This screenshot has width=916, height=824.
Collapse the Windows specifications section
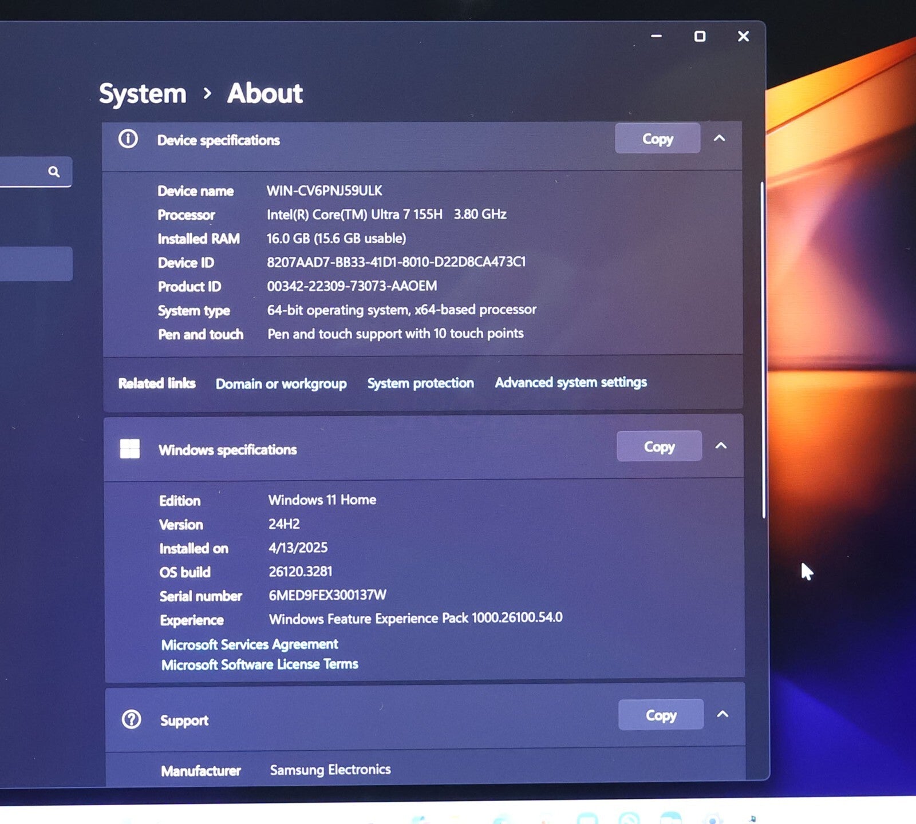721,445
